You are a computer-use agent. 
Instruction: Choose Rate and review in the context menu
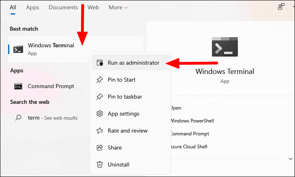click(x=130, y=131)
